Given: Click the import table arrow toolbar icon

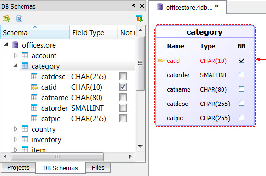Looking at the screenshot, I should 139,19.
